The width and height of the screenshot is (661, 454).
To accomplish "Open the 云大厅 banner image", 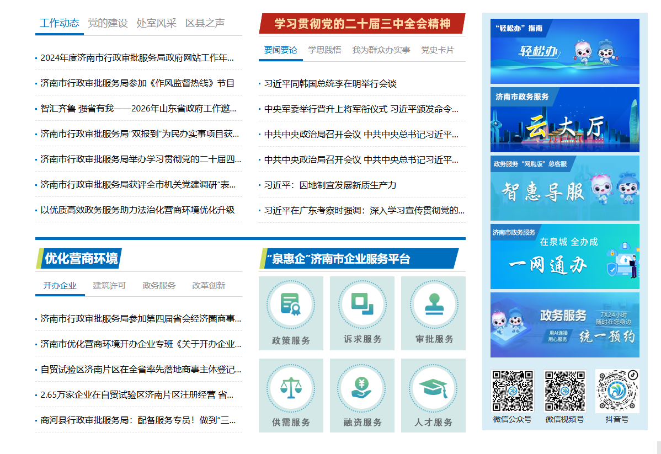I will coord(564,120).
